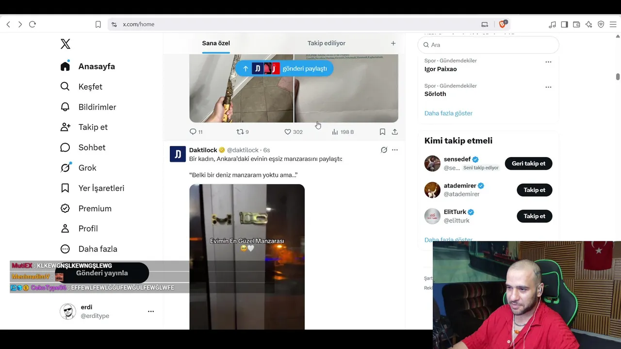
Task: Click the atademirer username link
Action: pyautogui.click(x=460, y=186)
